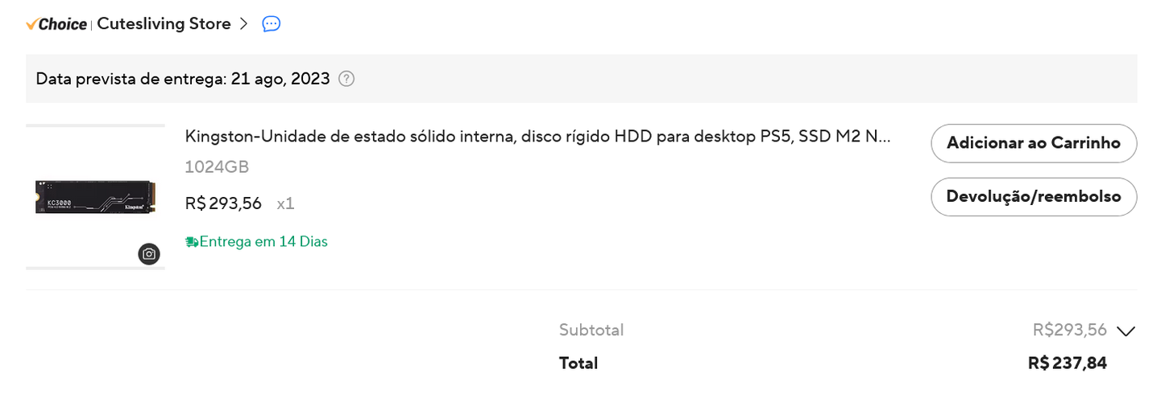Click Adicionar ao Carrinho button
The width and height of the screenshot is (1165, 402).
click(x=1034, y=143)
